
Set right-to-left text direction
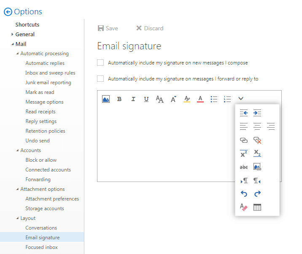[x=257, y=181]
